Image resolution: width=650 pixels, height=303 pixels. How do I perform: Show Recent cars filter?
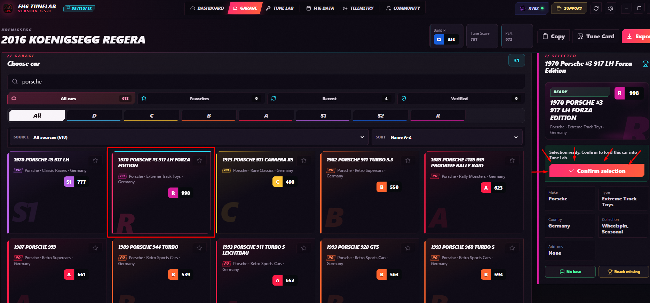coord(331,98)
